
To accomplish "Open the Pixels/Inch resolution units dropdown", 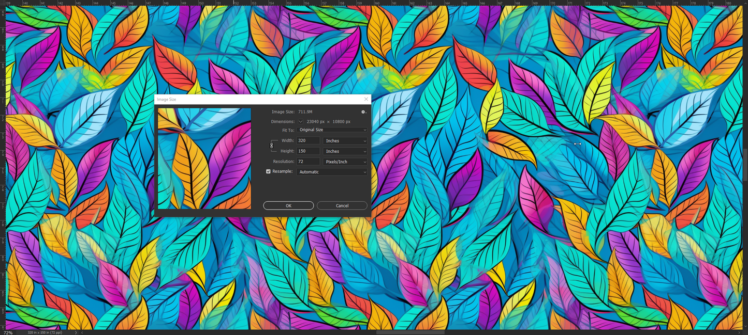I will tap(345, 161).
